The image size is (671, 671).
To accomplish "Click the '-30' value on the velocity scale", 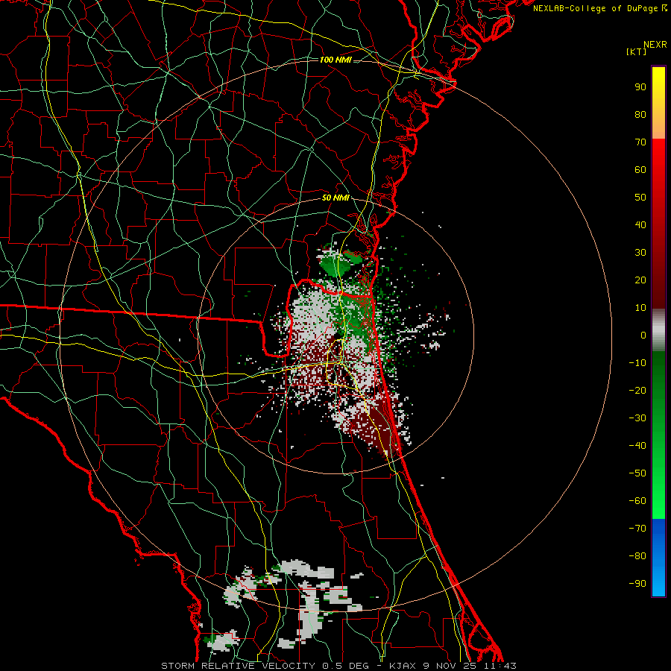I will tap(637, 418).
